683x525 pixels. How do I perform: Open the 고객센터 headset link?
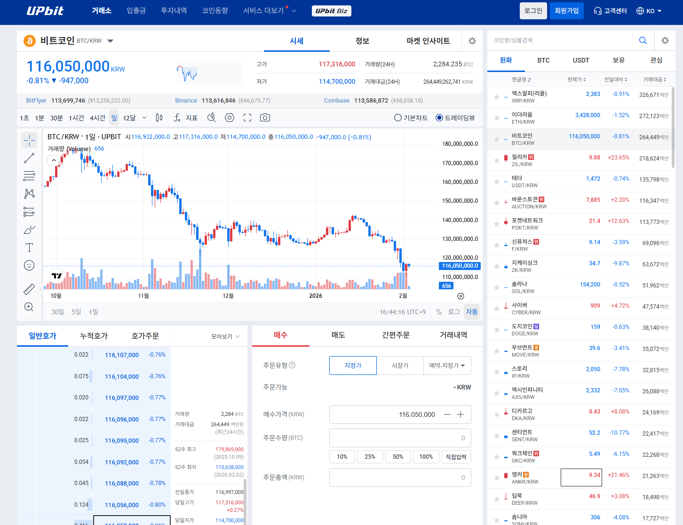(611, 11)
